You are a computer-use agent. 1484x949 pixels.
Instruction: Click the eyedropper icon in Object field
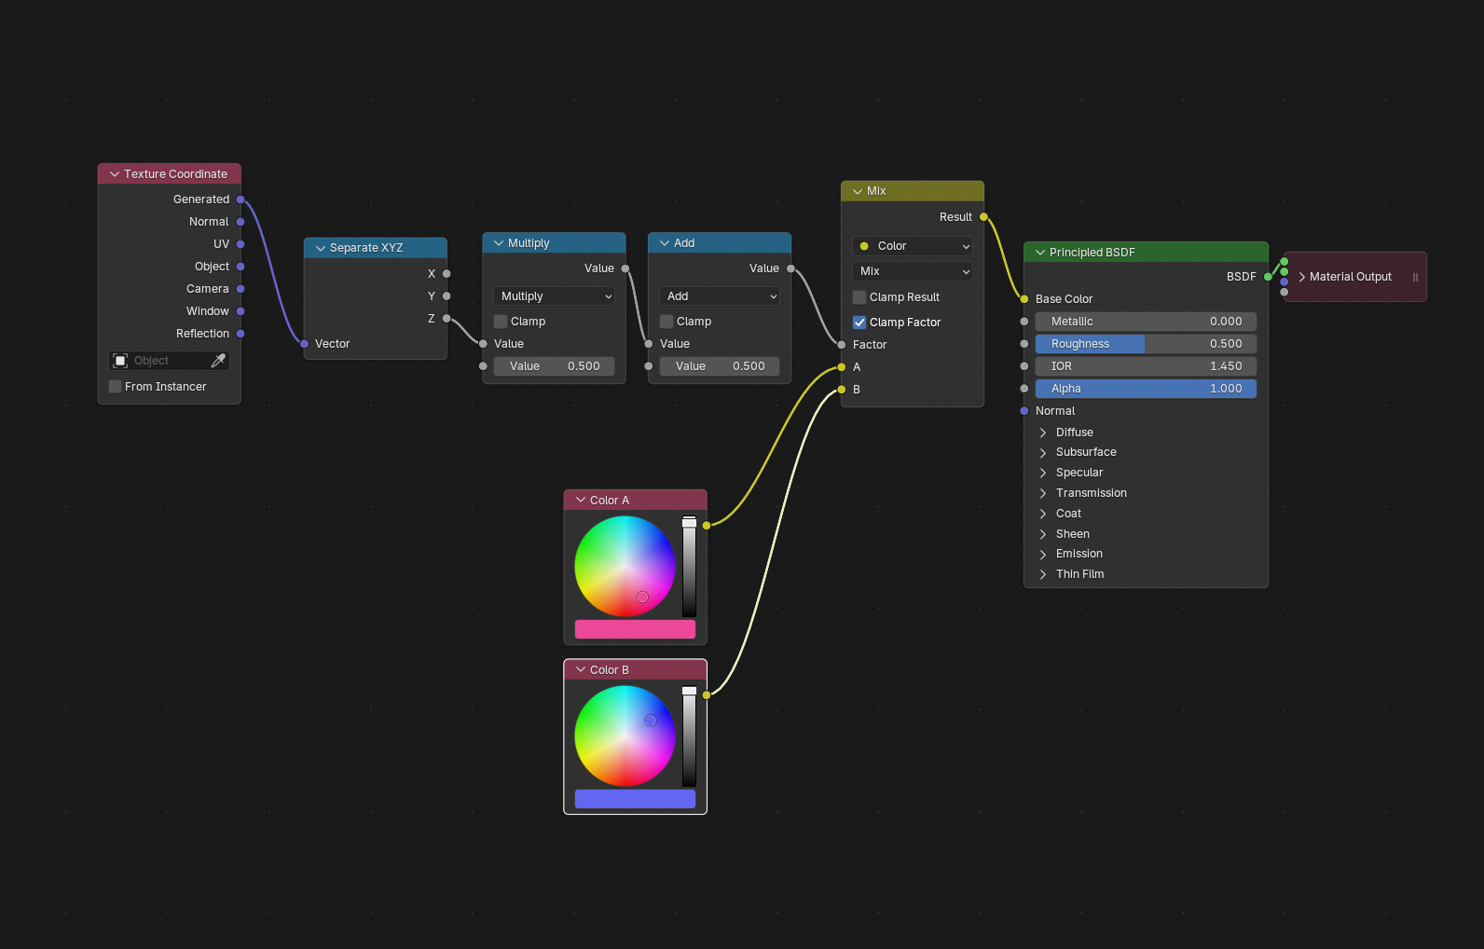pyautogui.click(x=218, y=361)
